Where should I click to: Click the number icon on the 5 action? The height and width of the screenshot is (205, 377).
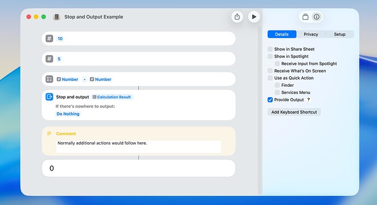(x=49, y=59)
